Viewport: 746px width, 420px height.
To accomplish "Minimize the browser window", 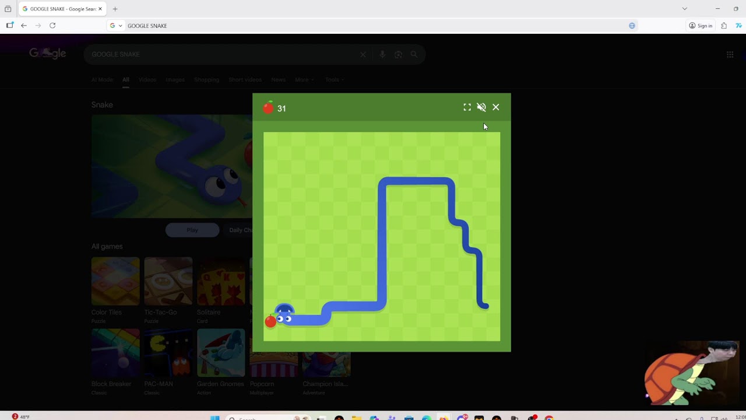I will coord(717,9).
